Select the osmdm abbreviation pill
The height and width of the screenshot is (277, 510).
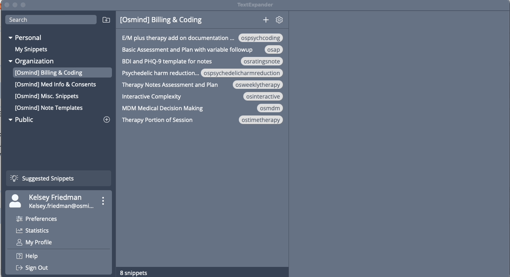(x=270, y=108)
